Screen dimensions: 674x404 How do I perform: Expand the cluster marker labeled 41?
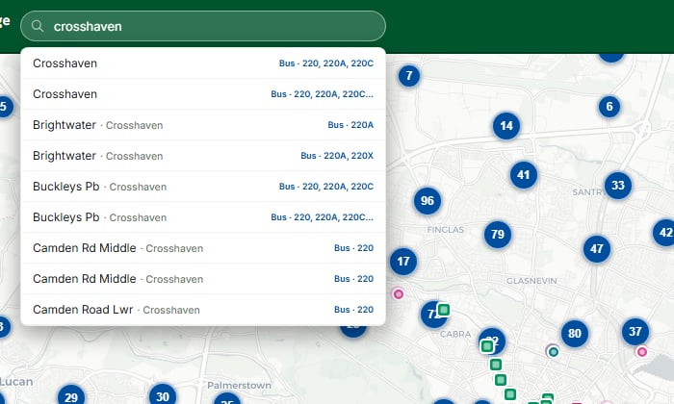click(x=523, y=175)
